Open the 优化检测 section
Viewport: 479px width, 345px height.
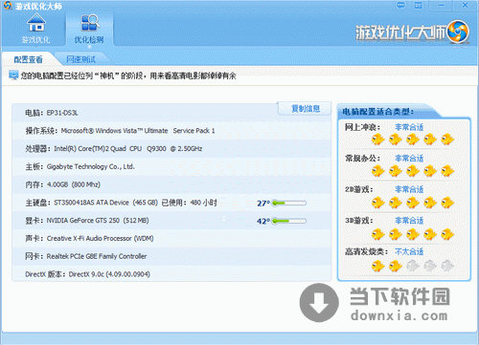89,30
